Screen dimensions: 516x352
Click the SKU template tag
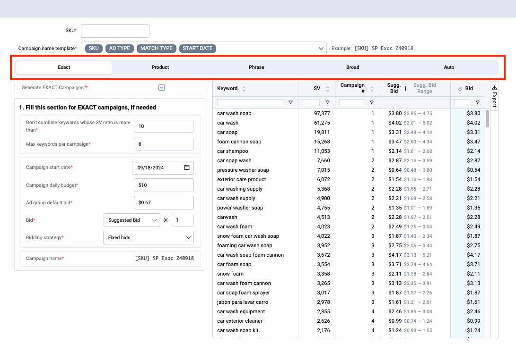tap(94, 48)
